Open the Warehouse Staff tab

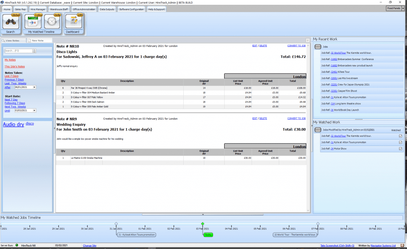click(x=59, y=9)
